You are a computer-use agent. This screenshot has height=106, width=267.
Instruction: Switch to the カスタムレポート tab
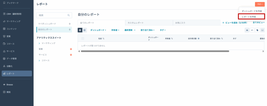coord(149,23)
